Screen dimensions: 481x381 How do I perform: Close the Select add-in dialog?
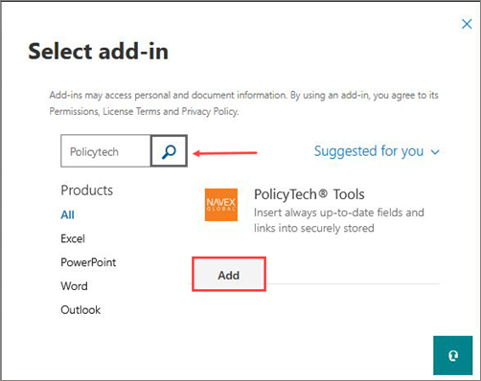[x=467, y=24]
